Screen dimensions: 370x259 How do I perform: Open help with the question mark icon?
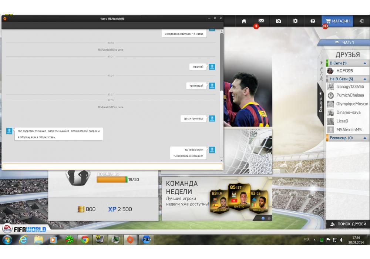pyautogui.click(x=313, y=21)
